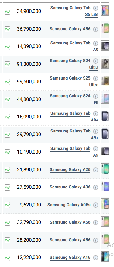View info icon for Galaxy S25 Ultra
Image resolution: width=114 pixels, height=267 pixels.
point(95,78)
